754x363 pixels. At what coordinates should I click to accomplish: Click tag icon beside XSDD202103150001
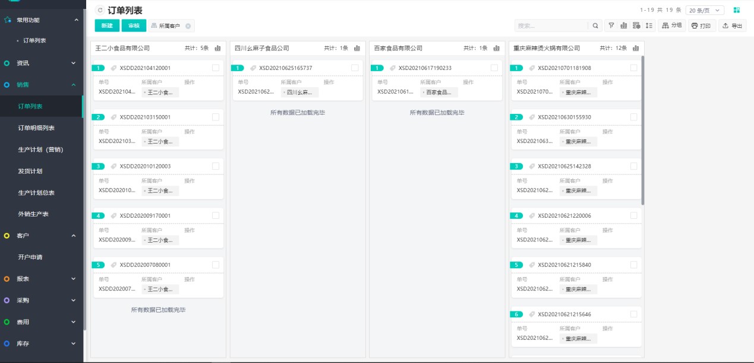(113, 117)
